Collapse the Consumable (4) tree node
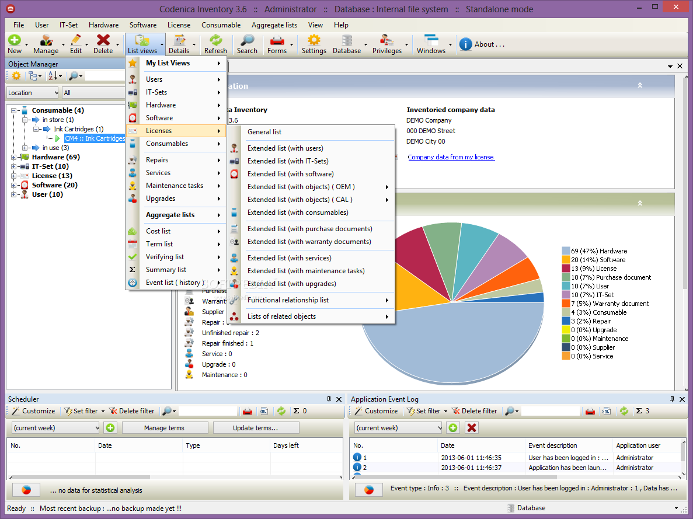This screenshot has height=519, width=693. coord(13,110)
